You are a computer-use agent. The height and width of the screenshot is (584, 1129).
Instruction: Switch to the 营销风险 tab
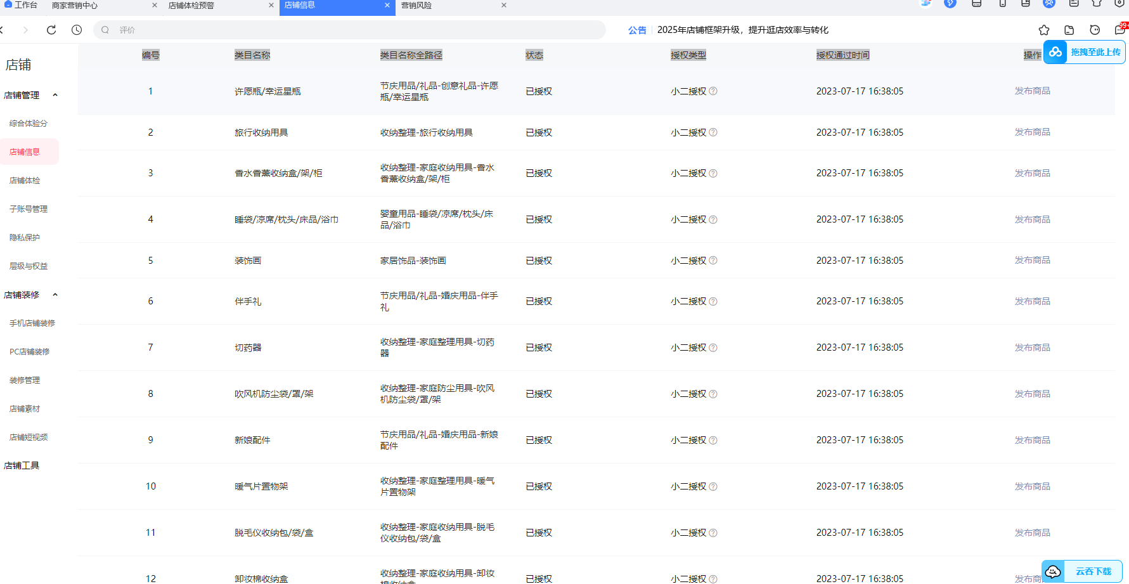coord(416,6)
